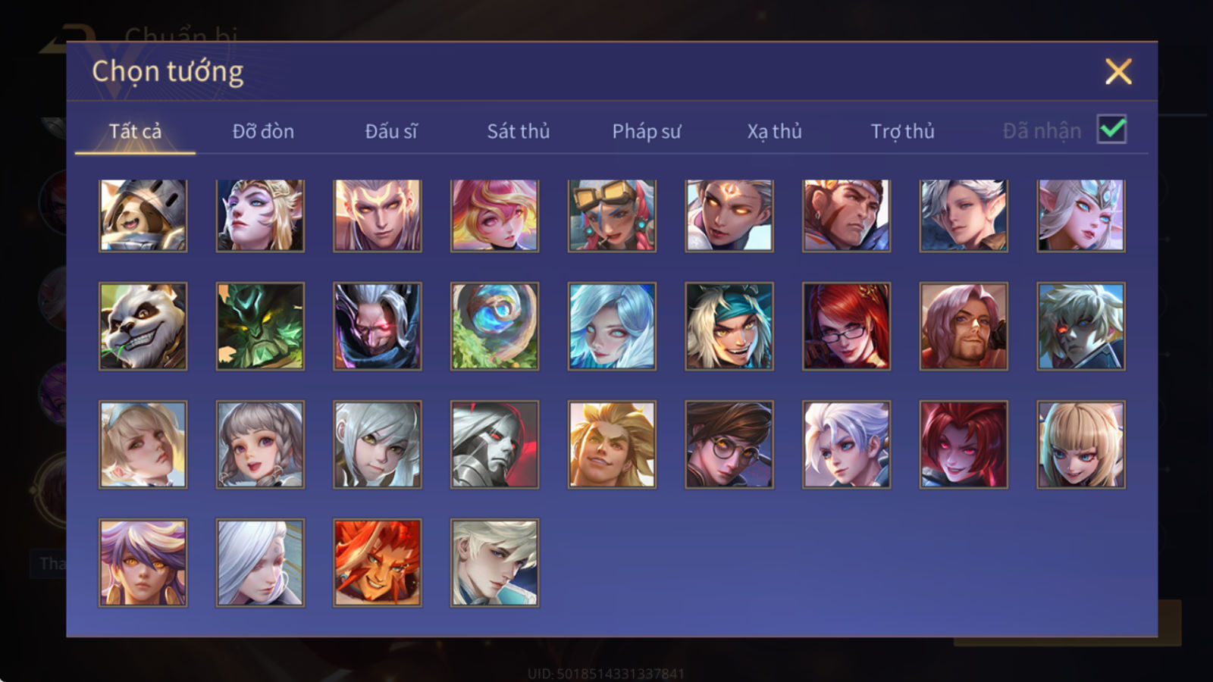
Task: Choose the grinning panda hero portrait
Action: click(143, 327)
